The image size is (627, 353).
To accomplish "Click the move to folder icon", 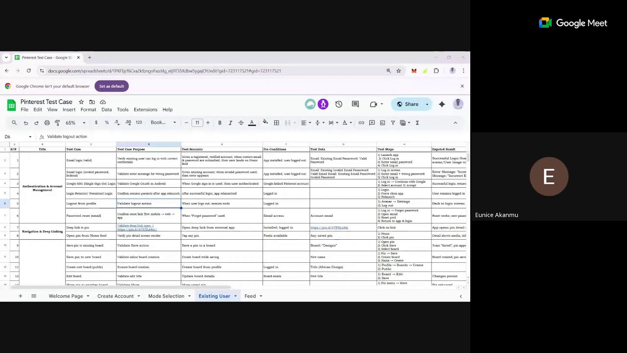I will [x=92, y=102].
